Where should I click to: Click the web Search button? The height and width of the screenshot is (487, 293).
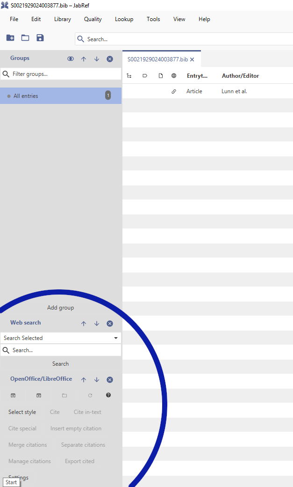click(60, 364)
